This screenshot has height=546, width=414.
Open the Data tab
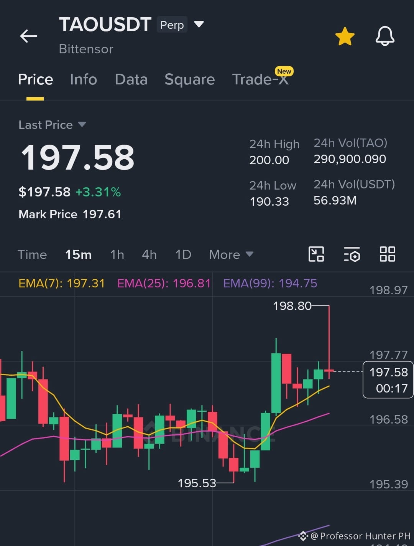(x=131, y=79)
